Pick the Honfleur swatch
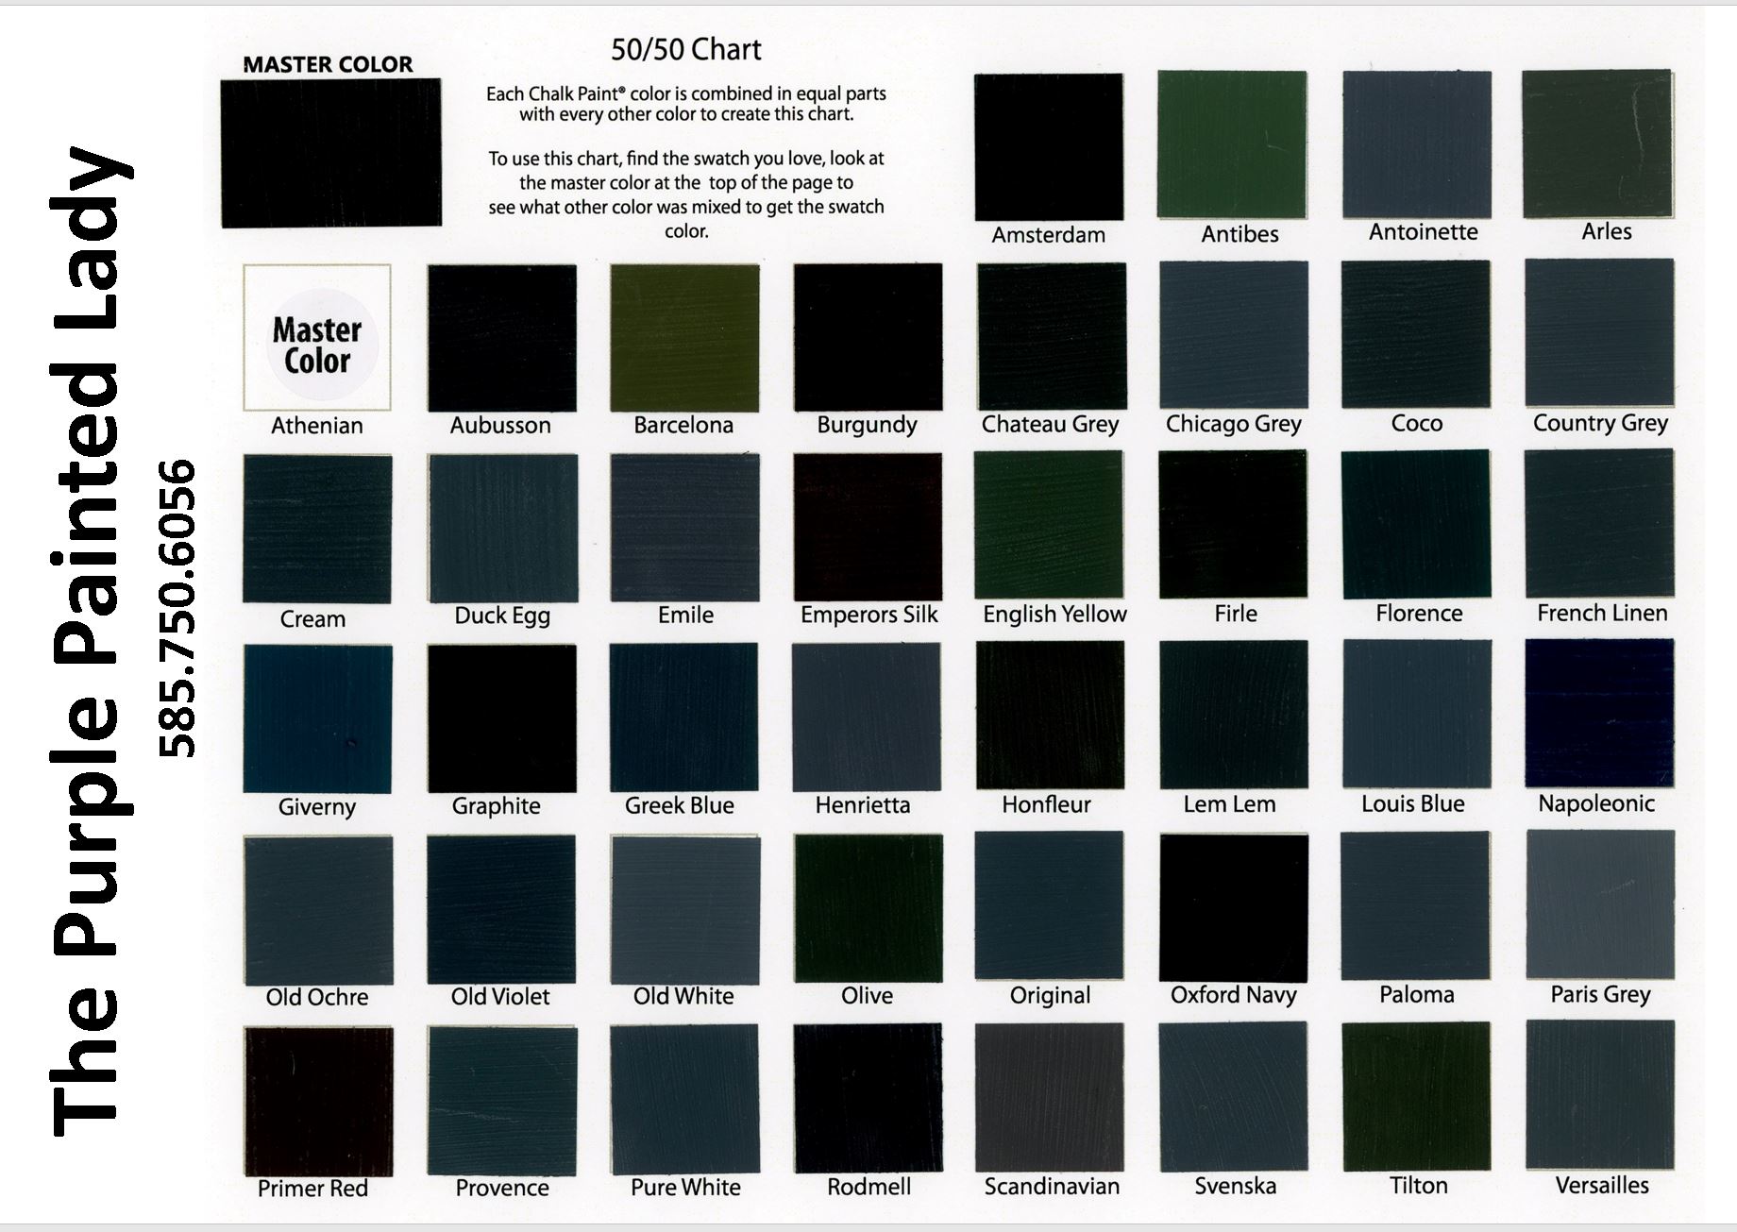 pos(1051,716)
